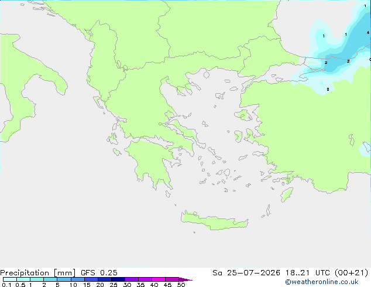
Task: Select the legend swatch between 1 and 2
Action: pos(37,279)
